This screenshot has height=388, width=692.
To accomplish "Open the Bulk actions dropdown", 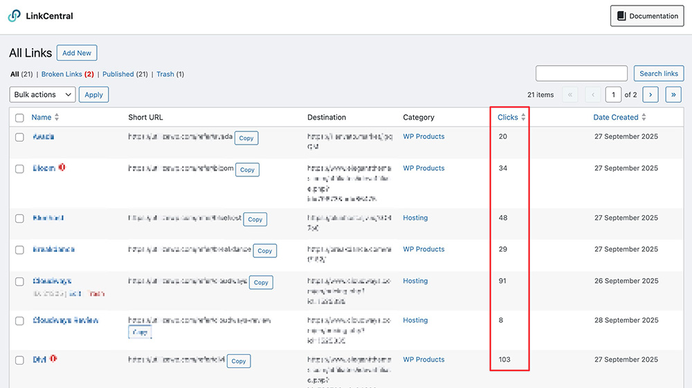I will coord(42,95).
